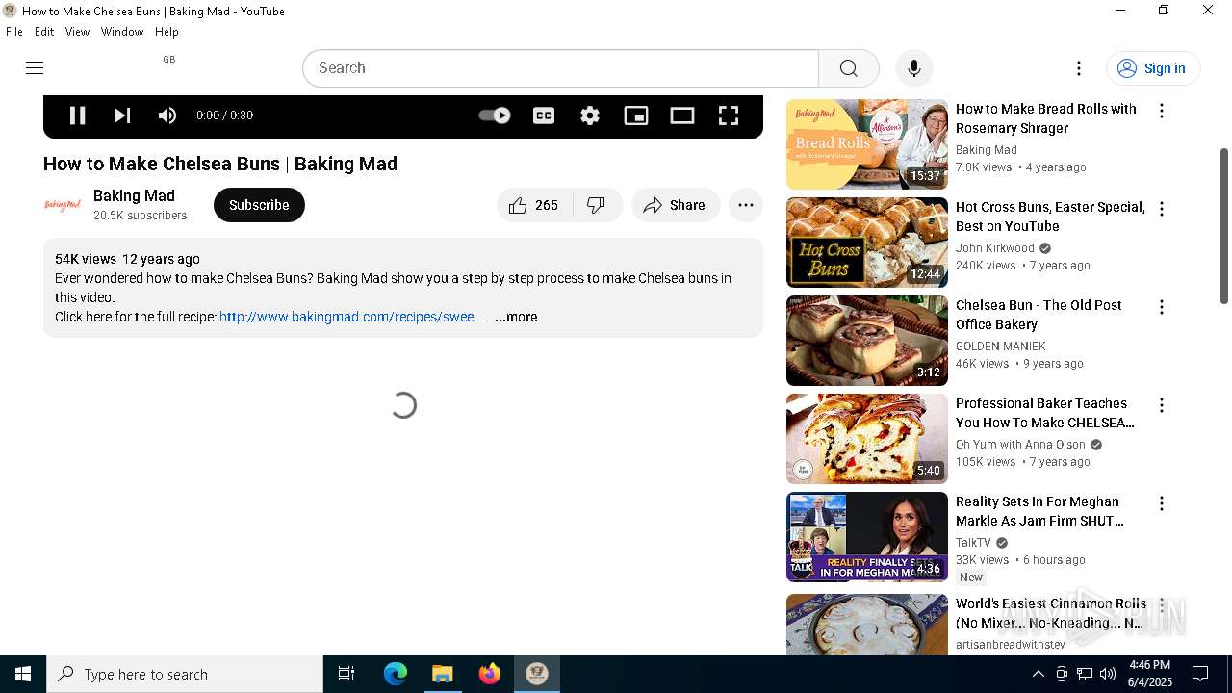This screenshot has width=1232, height=693.
Task: Open Edit menu
Action: (44, 32)
